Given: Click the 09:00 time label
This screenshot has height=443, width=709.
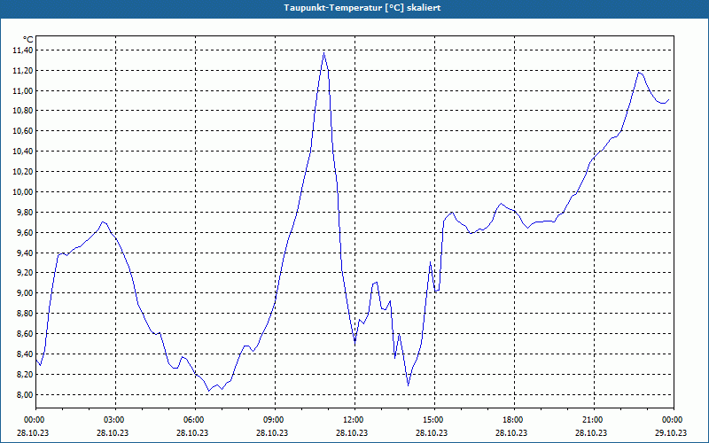Looking at the screenshot, I should 273,420.
